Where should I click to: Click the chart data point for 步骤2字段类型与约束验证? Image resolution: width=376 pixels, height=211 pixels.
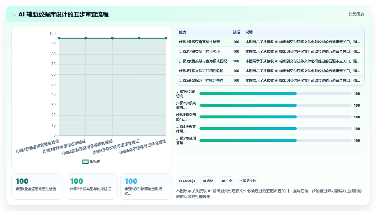pyautogui.click(x=85, y=38)
